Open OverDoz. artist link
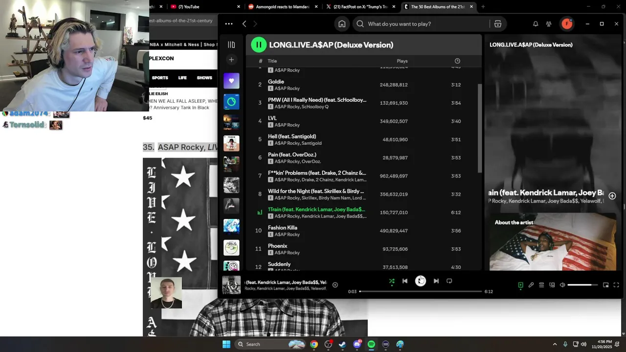The width and height of the screenshot is (626, 352). click(x=311, y=161)
